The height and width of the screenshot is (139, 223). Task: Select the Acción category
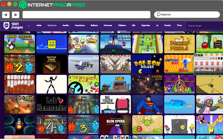[x=66, y=25]
